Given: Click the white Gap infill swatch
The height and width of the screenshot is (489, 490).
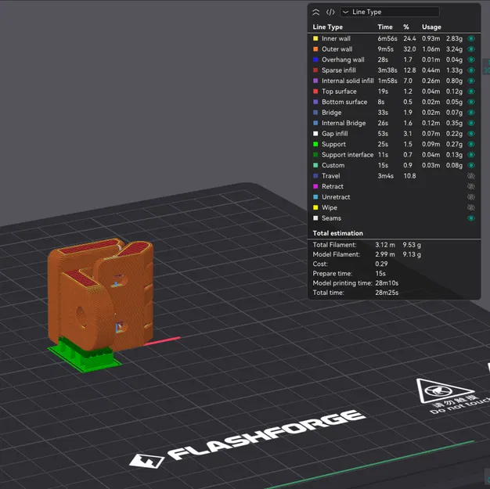Looking at the screenshot, I should pos(315,134).
